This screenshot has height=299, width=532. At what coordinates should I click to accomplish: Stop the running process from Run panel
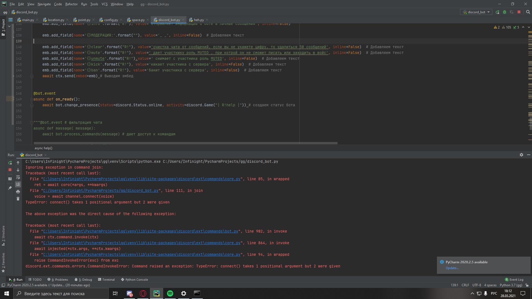click(10, 170)
